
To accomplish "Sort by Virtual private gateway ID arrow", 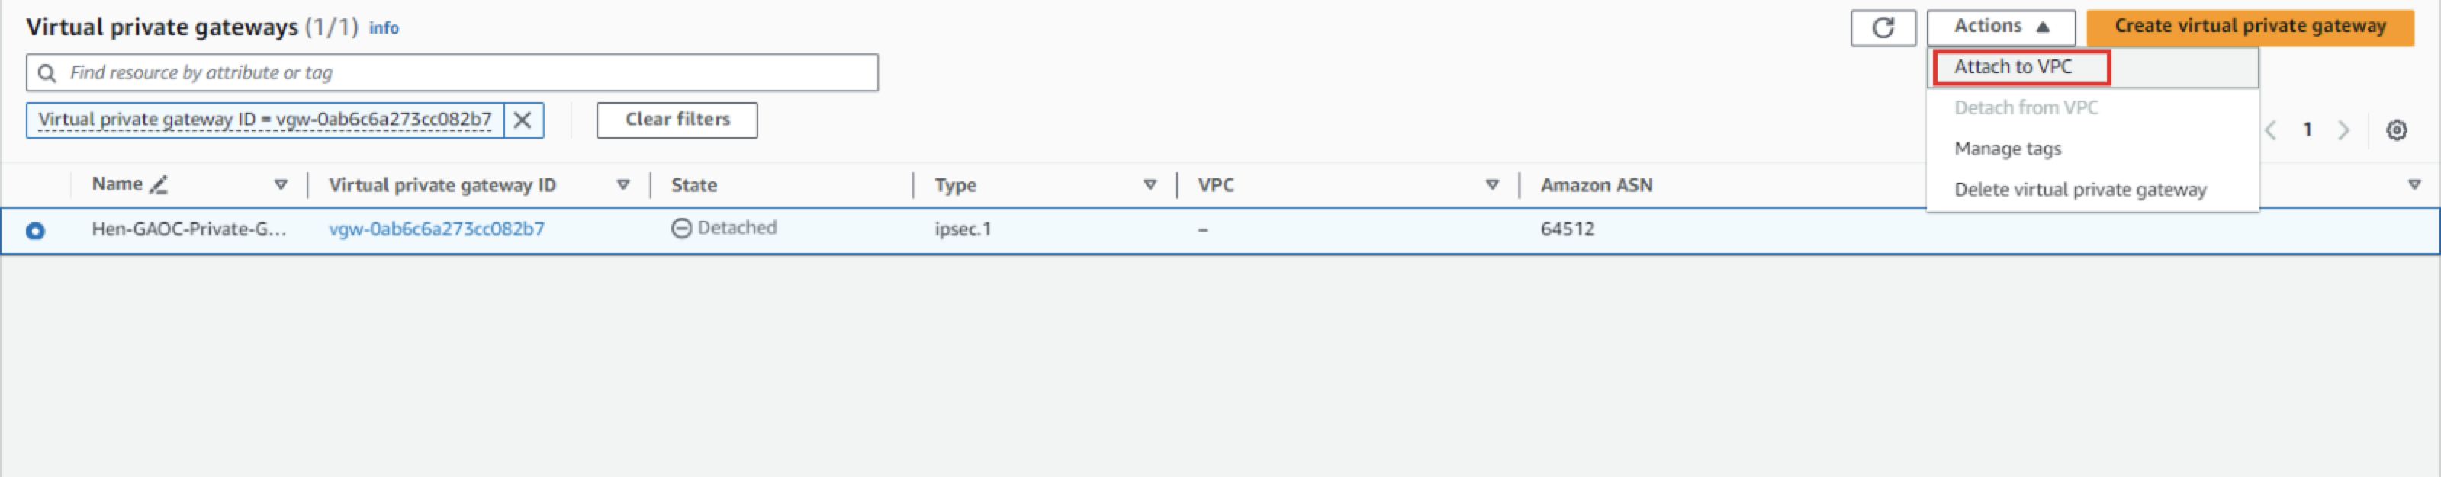I will coord(622,185).
